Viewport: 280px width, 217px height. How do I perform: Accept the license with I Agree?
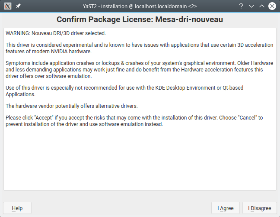[226, 208]
